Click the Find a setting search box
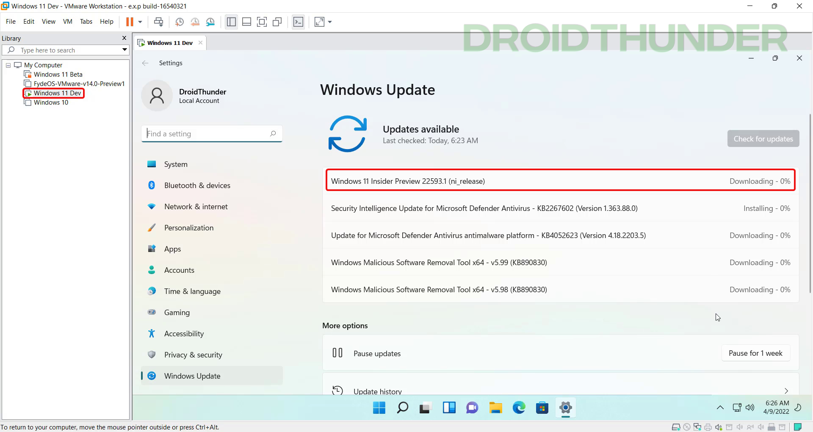The height and width of the screenshot is (432, 813). click(x=212, y=134)
